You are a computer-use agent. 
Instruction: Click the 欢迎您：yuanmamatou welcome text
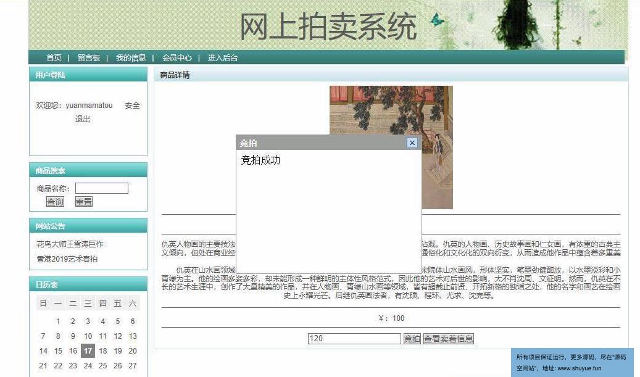(74, 106)
